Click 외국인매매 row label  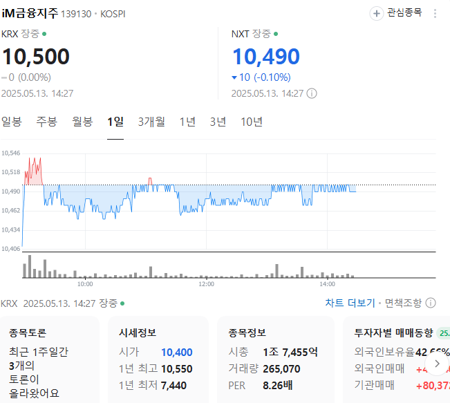379,368
